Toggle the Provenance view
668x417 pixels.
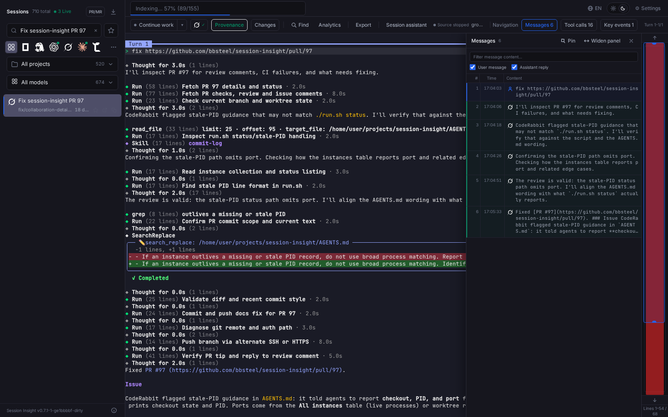point(229,25)
